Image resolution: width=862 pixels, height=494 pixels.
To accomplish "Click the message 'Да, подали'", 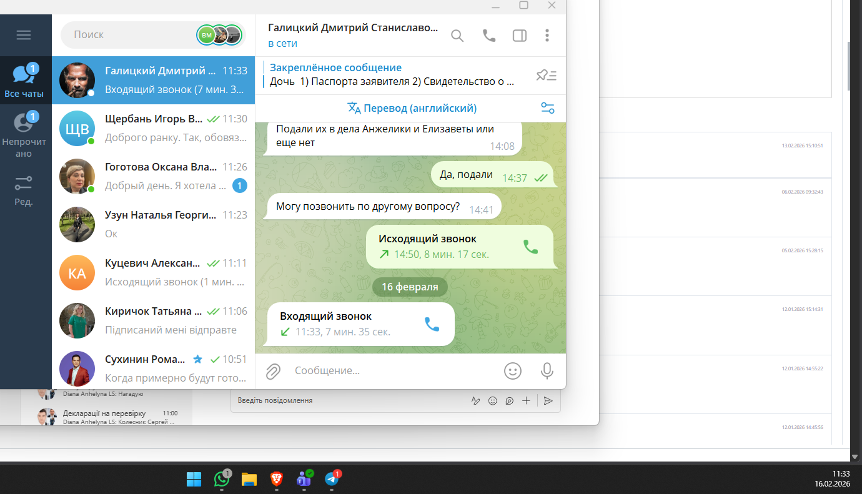I will coord(492,175).
